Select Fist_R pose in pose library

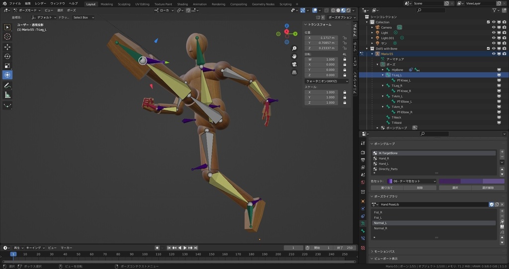(378, 212)
